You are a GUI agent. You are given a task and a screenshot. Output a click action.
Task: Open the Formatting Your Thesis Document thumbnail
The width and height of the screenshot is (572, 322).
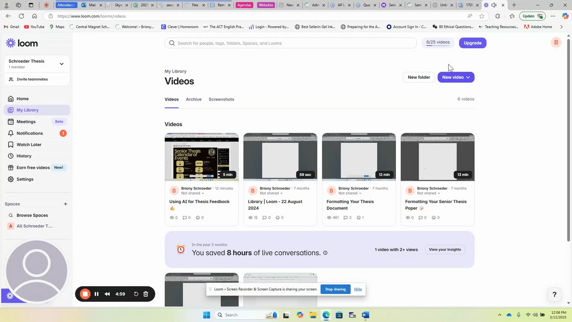[359, 157]
